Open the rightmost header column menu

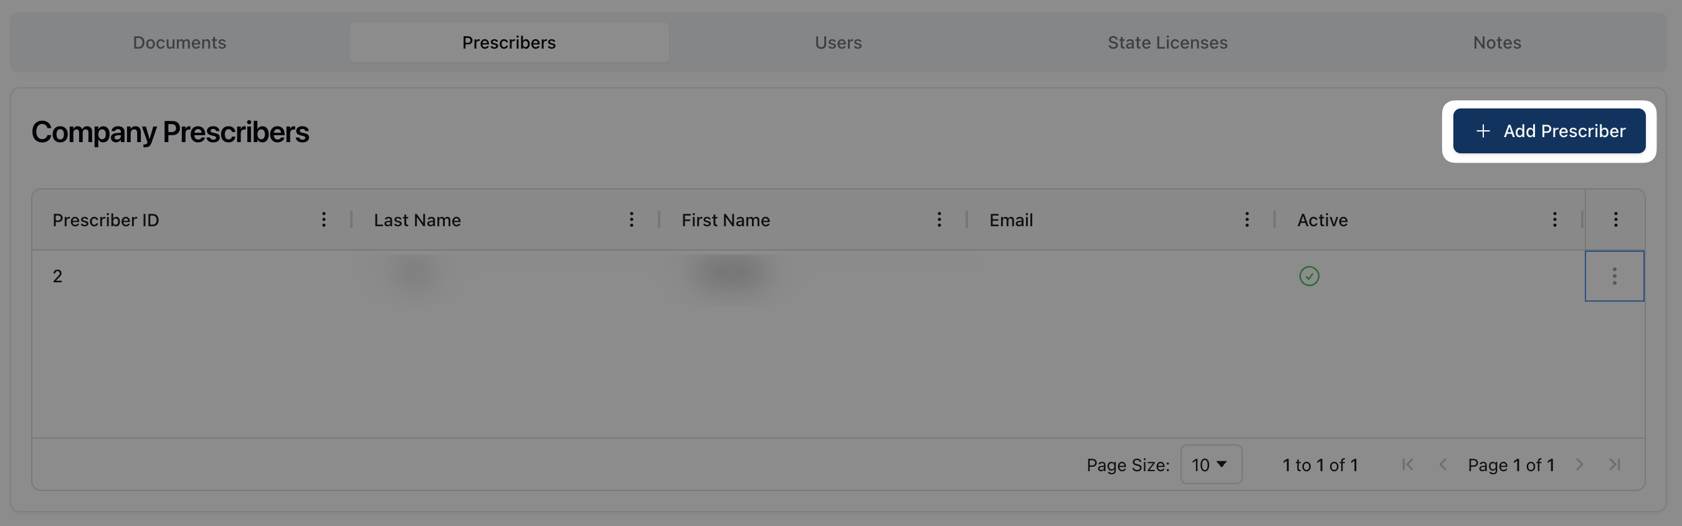(1615, 219)
